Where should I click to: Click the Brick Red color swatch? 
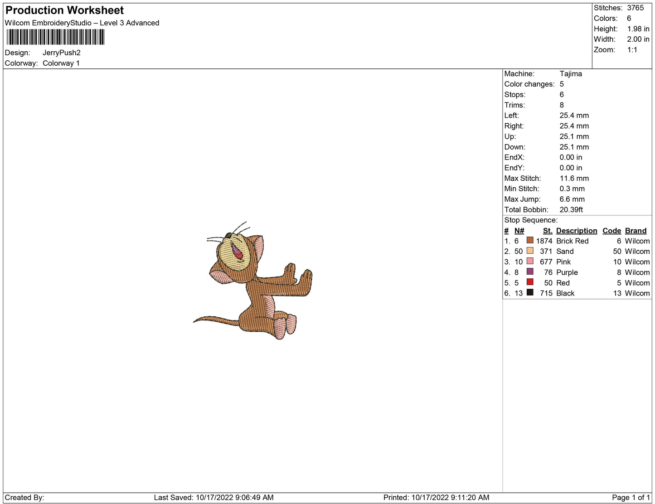click(x=530, y=240)
